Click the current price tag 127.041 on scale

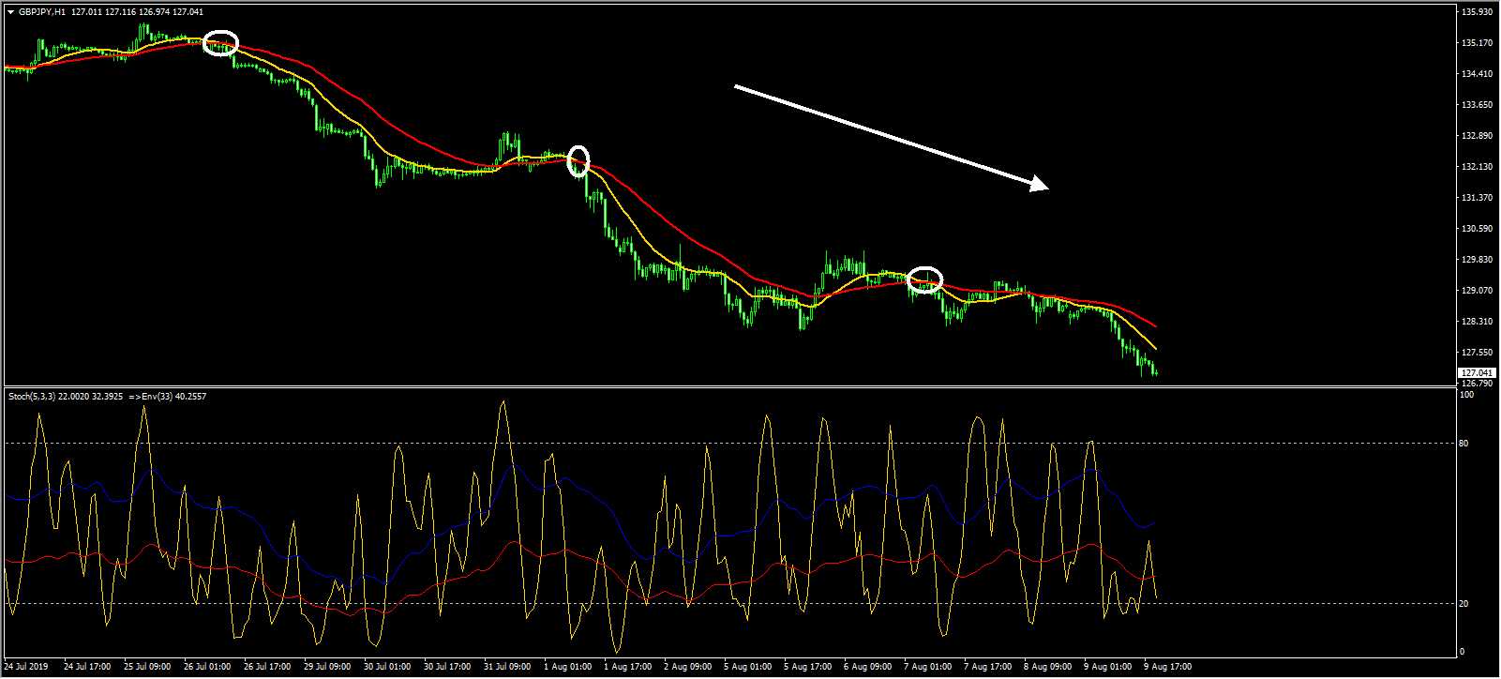(1476, 372)
